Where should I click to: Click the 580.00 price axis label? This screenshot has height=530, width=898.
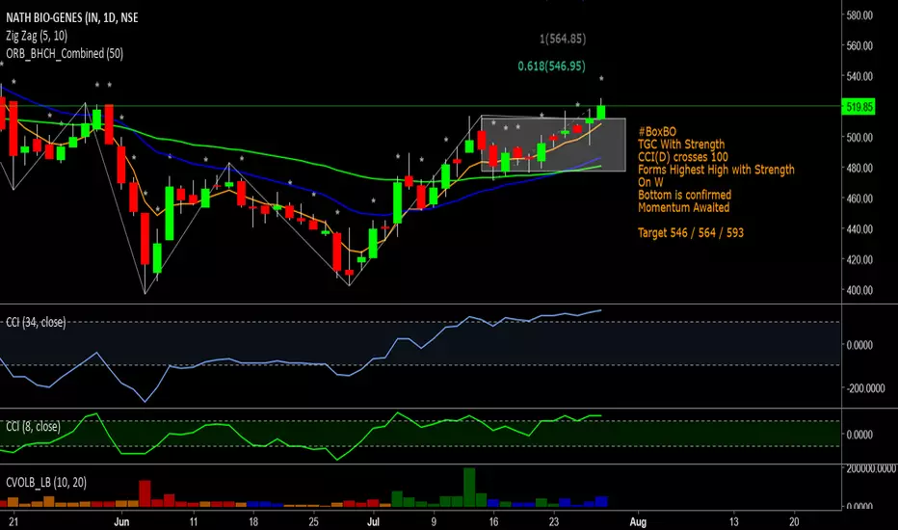pyautogui.click(x=859, y=15)
